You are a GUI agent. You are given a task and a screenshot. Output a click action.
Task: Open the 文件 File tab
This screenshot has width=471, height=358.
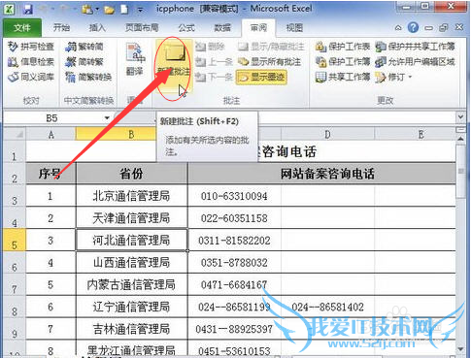[22, 28]
